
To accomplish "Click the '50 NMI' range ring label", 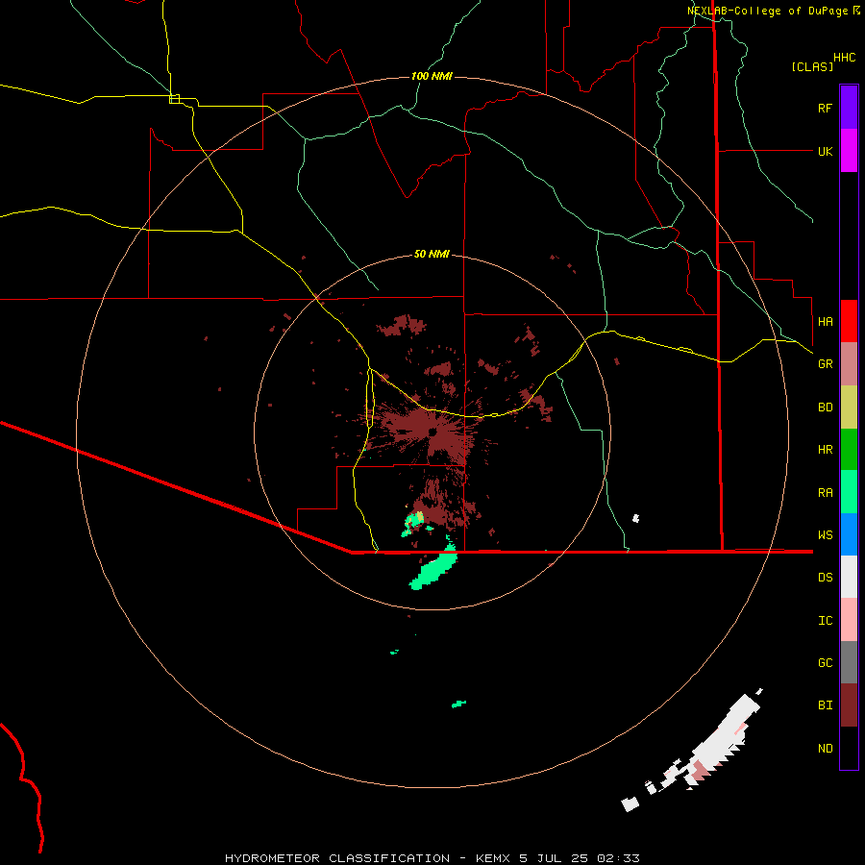I will [432, 255].
